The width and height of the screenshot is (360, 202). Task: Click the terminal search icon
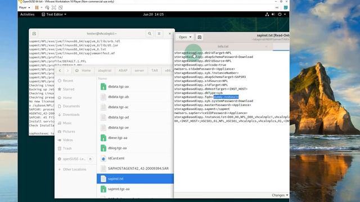tap(150, 34)
